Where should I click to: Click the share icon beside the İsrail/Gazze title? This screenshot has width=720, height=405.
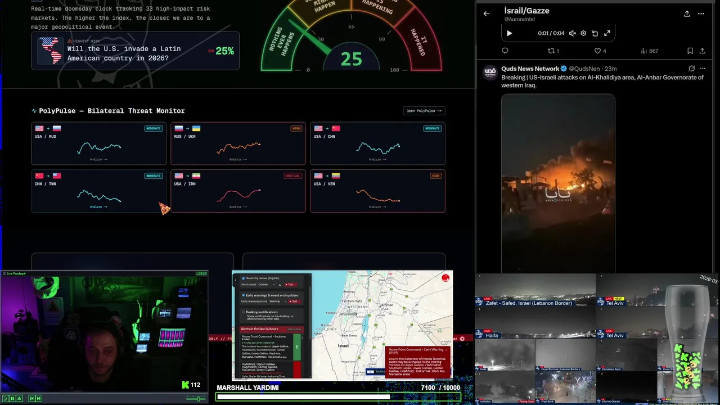(687, 13)
